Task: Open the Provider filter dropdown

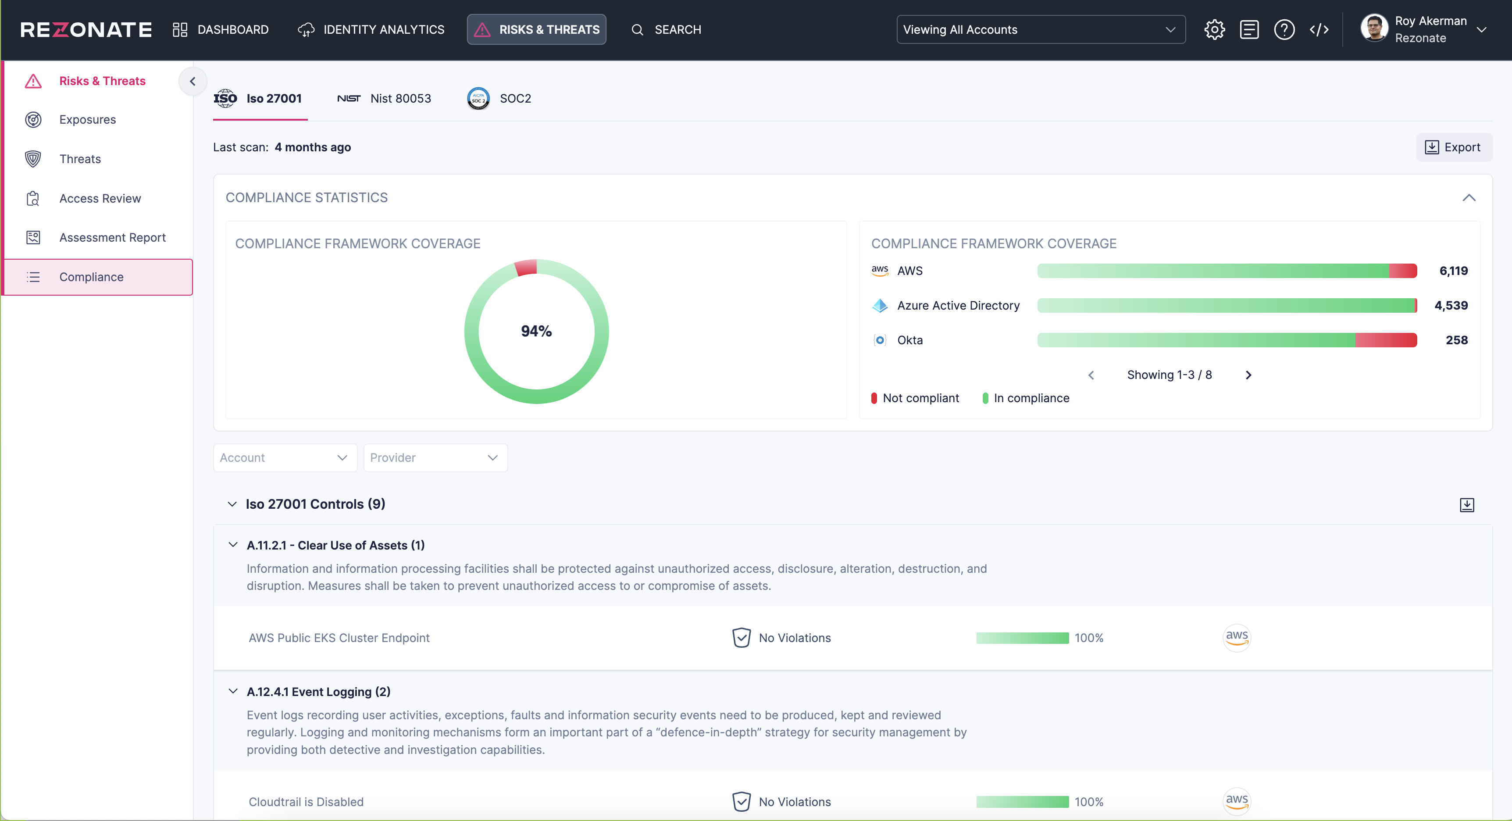Action: coord(435,458)
